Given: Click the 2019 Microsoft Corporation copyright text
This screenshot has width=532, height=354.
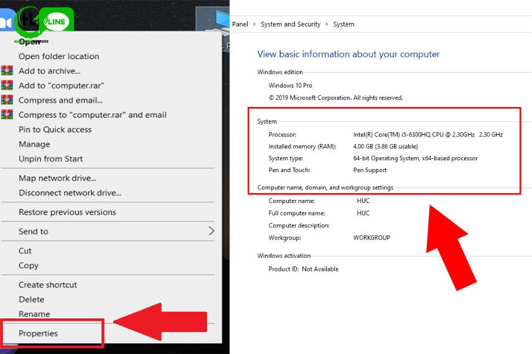Looking at the screenshot, I should click(336, 98).
